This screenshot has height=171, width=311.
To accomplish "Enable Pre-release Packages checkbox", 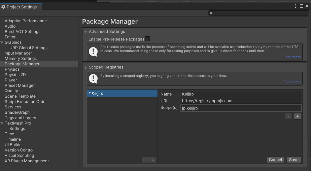I will 147,39.
